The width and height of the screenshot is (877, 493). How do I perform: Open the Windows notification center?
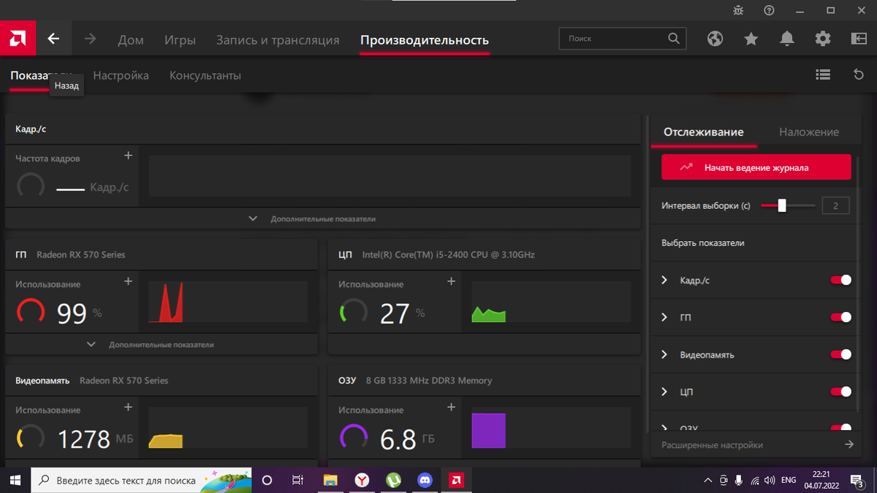(x=857, y=480)
